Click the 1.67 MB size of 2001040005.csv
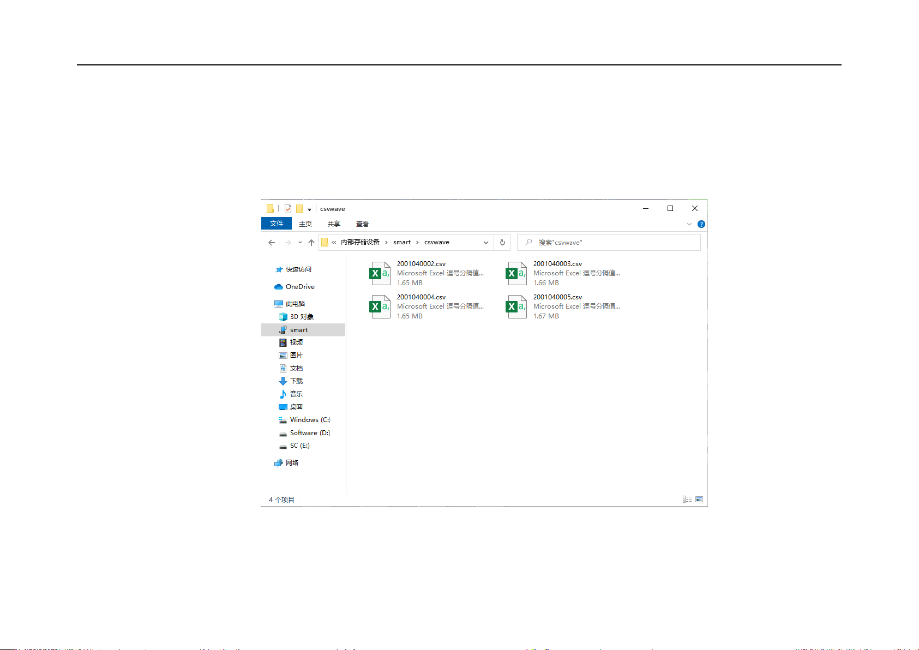This screenshot has width=919, height=650. click(546, 316)
